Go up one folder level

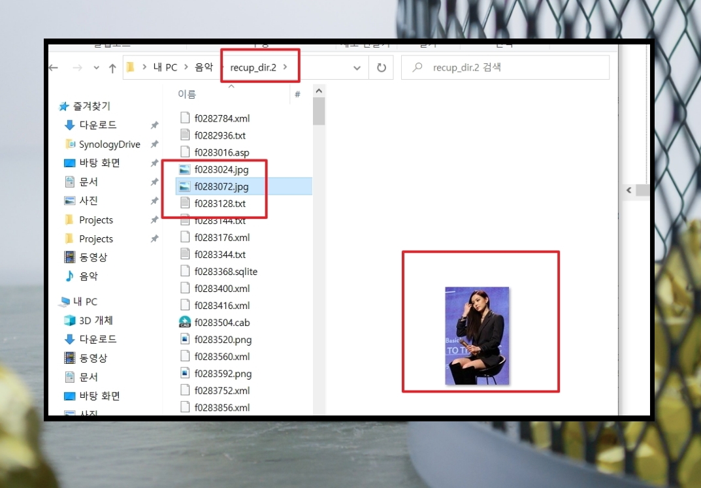point(112,68)
